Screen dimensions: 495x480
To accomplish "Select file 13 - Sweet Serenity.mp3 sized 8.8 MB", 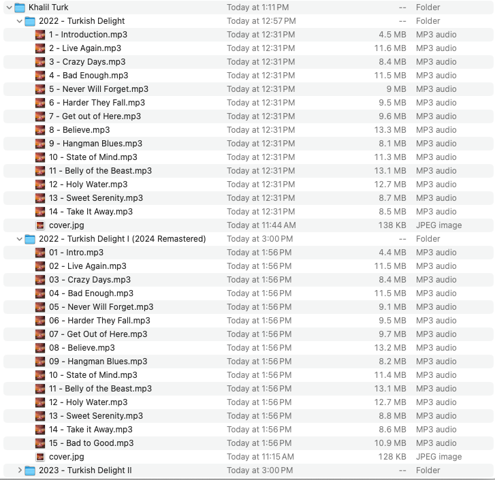I will click(x=96, y=416).
